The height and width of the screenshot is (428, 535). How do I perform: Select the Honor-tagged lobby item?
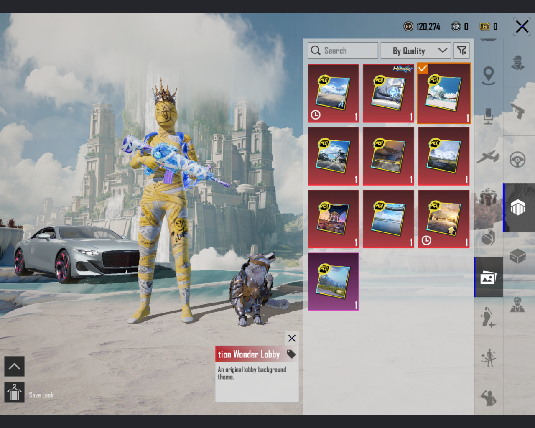388,94
